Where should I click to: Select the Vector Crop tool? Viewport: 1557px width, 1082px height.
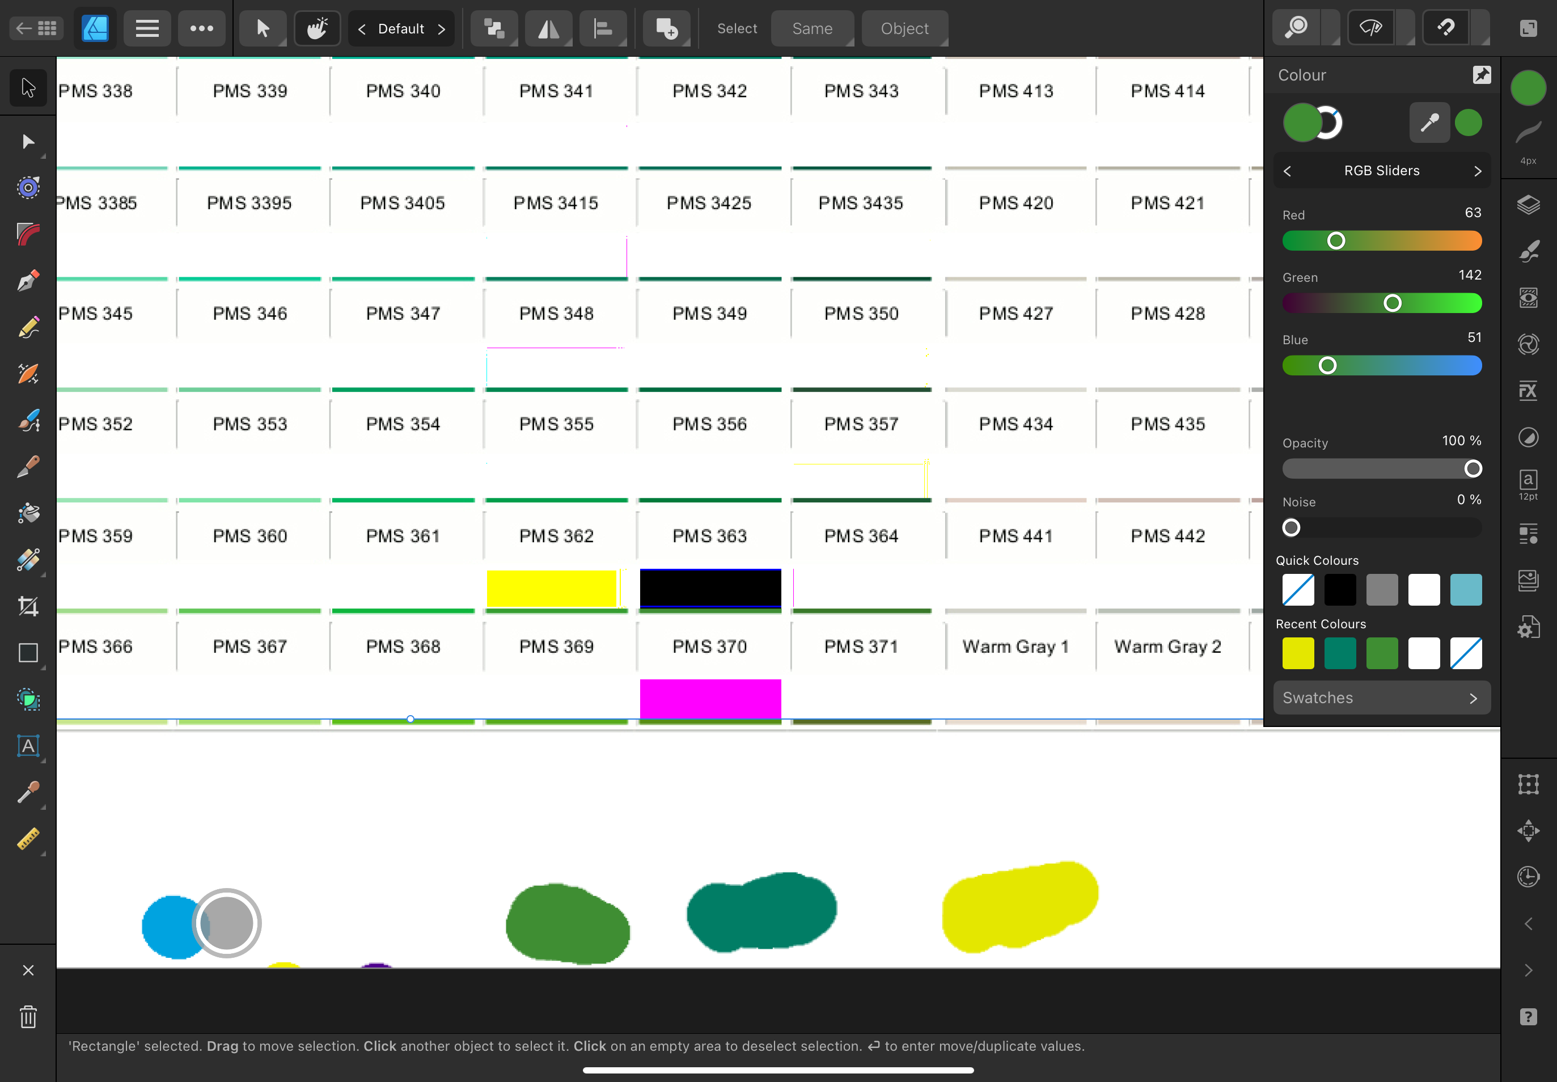point(28,606)
